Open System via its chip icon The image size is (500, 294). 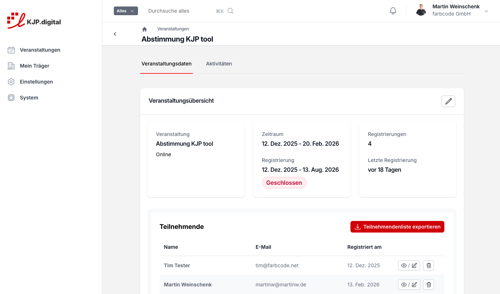coord(11,98)
